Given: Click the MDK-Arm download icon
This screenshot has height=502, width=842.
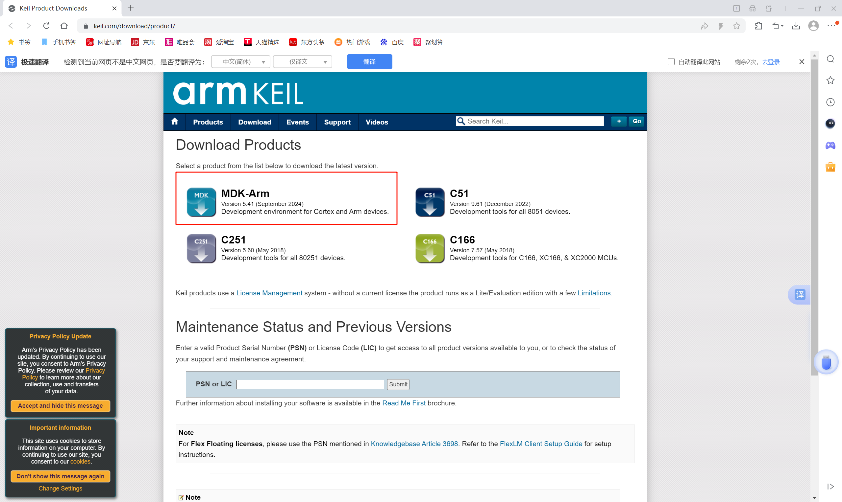Looking at the screenshot, I should coord(201,202).
